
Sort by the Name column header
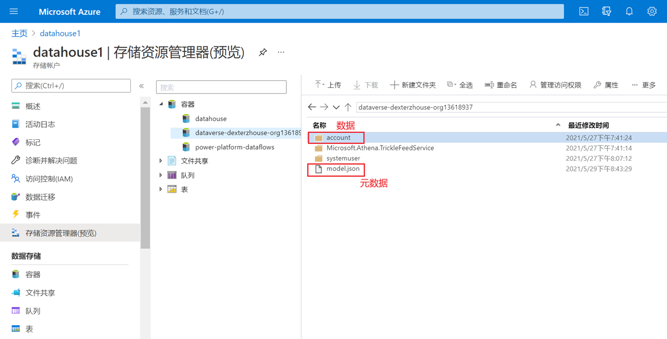[320, 126]
